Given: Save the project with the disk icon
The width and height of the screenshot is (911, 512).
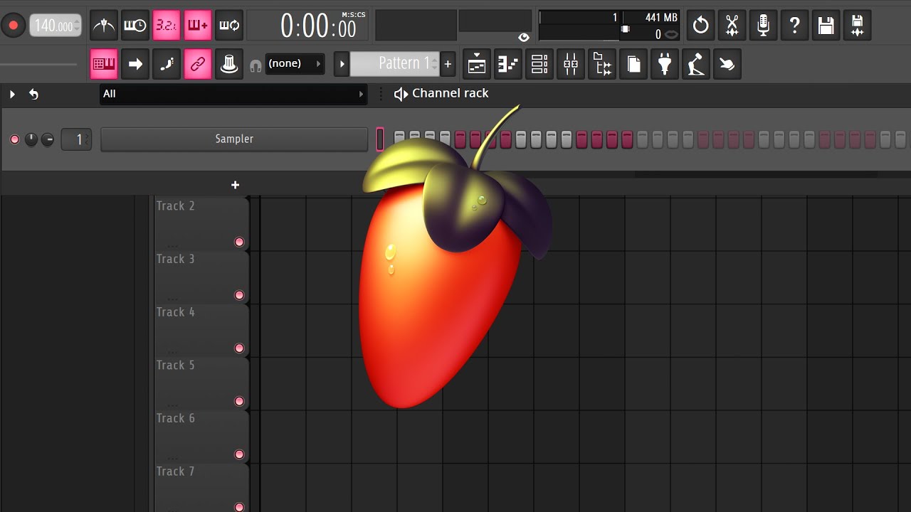Looking at the screenshot, I should [x=826, y=25].
